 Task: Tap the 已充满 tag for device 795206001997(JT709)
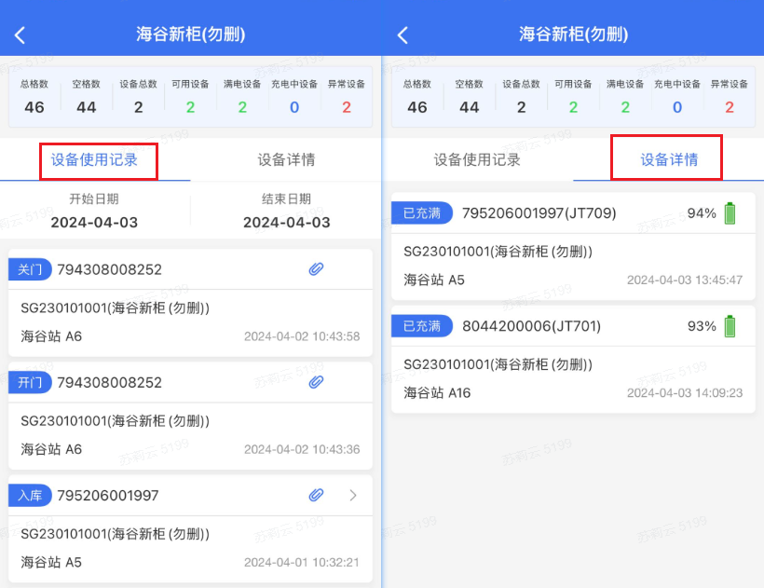422,213
